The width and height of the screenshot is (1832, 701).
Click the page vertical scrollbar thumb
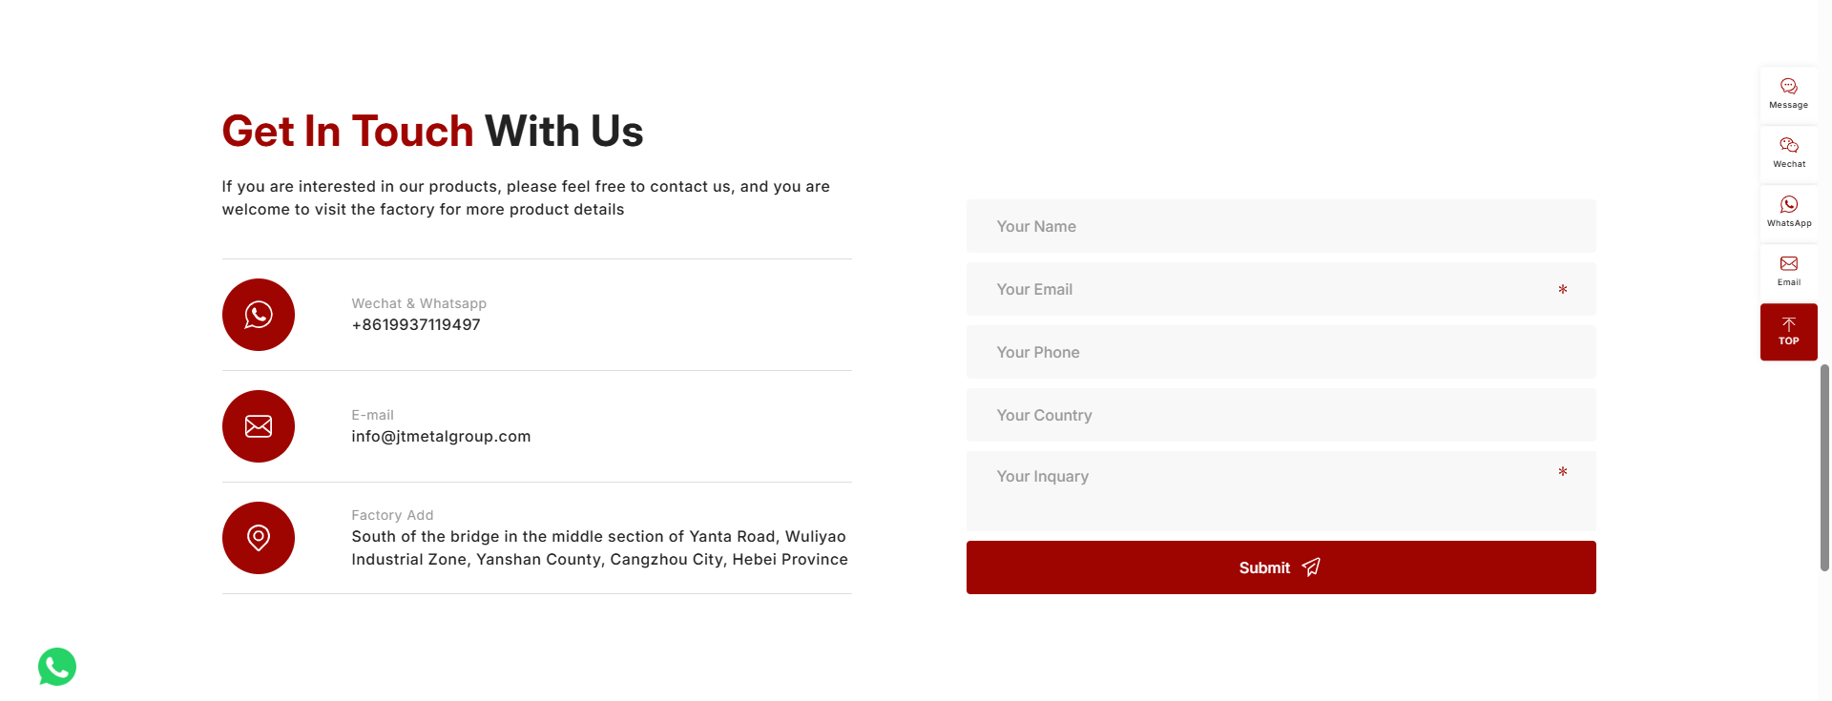[x=1824, y=467]
